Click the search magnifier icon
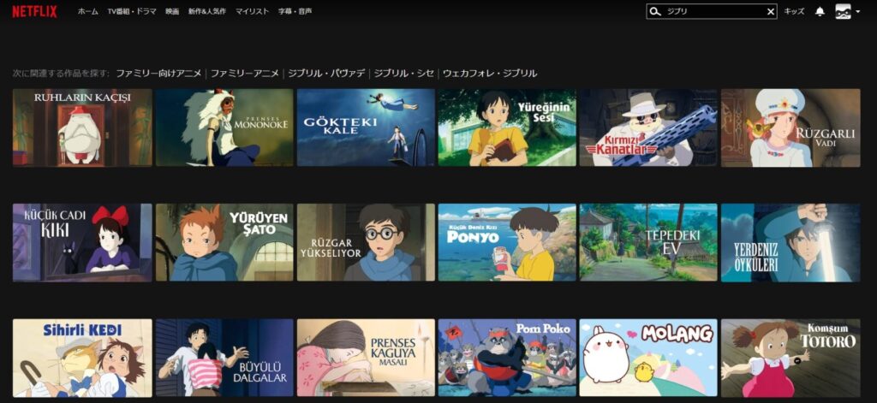The image size is (877, 403). (x=656, y=12)
